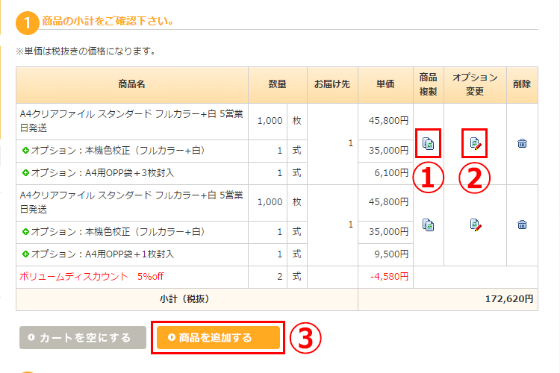Click the red circled number 1 marker
The image size is (560, 373).
[x=429, y=177]
